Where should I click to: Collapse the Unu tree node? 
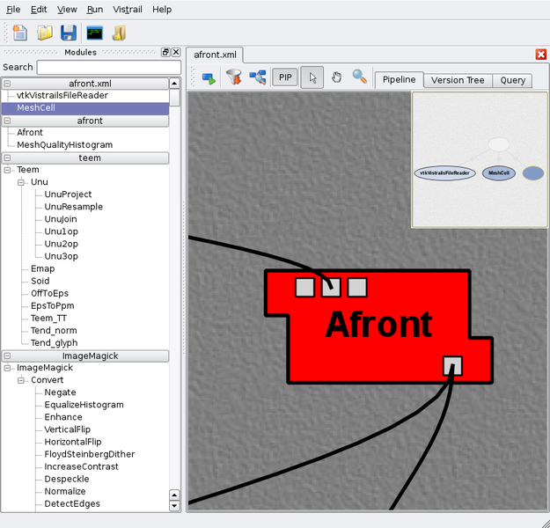click(21, 182)
